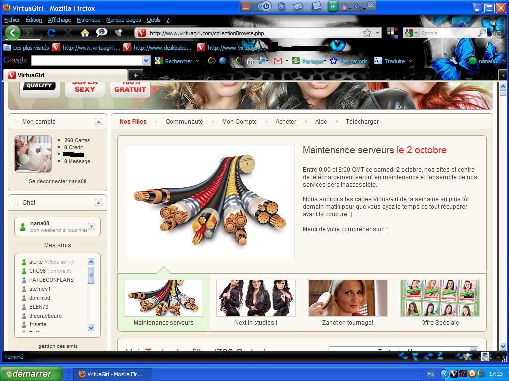Click the Aide navigation link
The image size is (509, 381).
321,122
